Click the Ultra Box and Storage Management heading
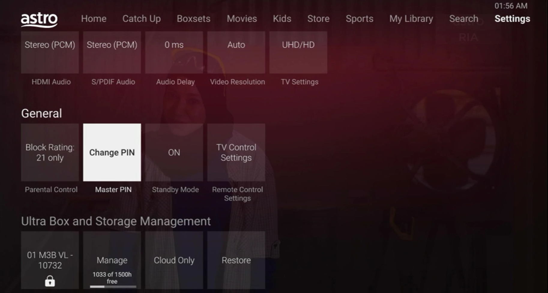This screenshot has width=548, height=293. [x=116, y=221]
